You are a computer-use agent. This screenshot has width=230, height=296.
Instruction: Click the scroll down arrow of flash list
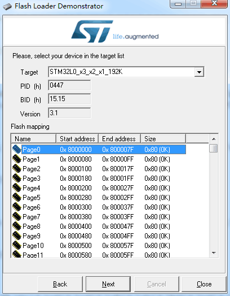point(214,253)
